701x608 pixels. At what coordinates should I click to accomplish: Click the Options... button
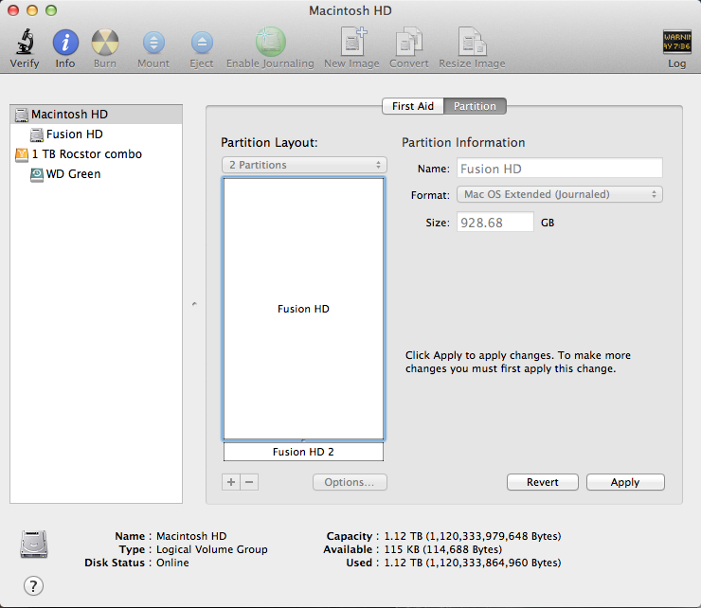click(x=350, y=482)
